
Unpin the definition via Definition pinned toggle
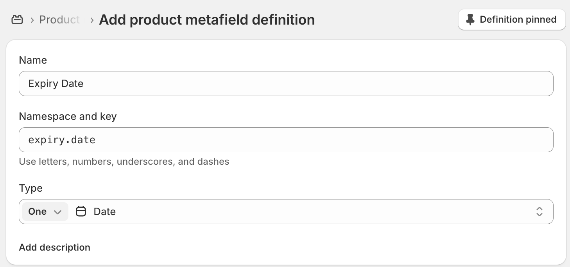coord(511,19)
